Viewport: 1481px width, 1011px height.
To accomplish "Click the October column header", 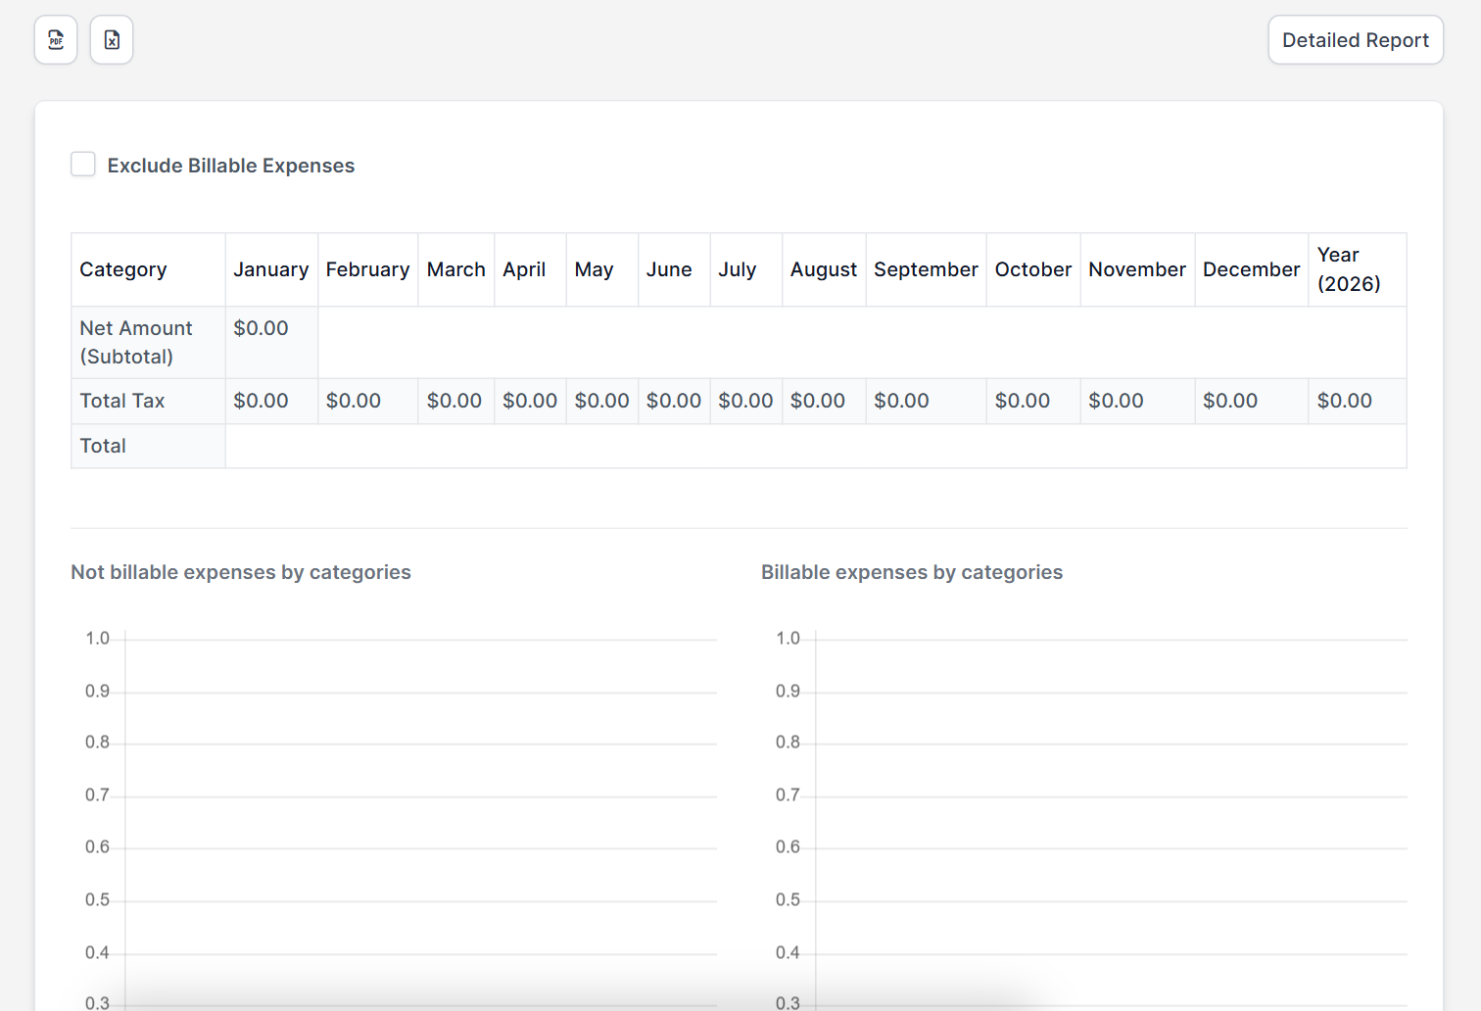I will tap(1033, 269).
